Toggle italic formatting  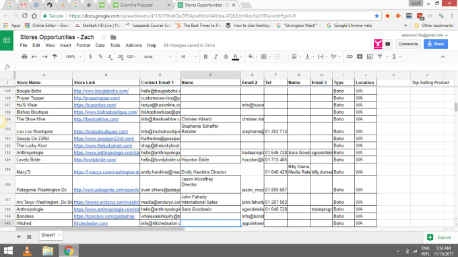[x=216, y=57]
